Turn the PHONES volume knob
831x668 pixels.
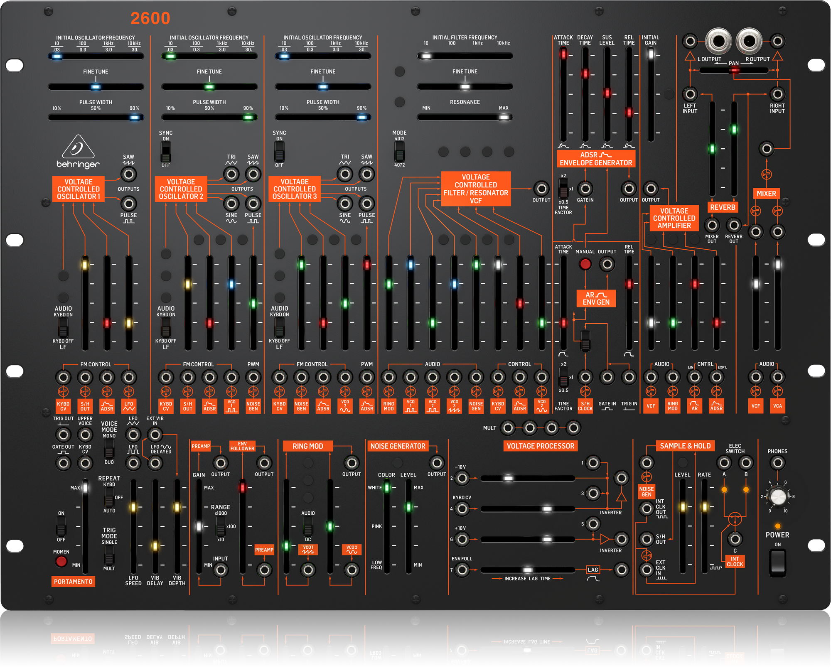pyautogui.click(x=777, y=496)
